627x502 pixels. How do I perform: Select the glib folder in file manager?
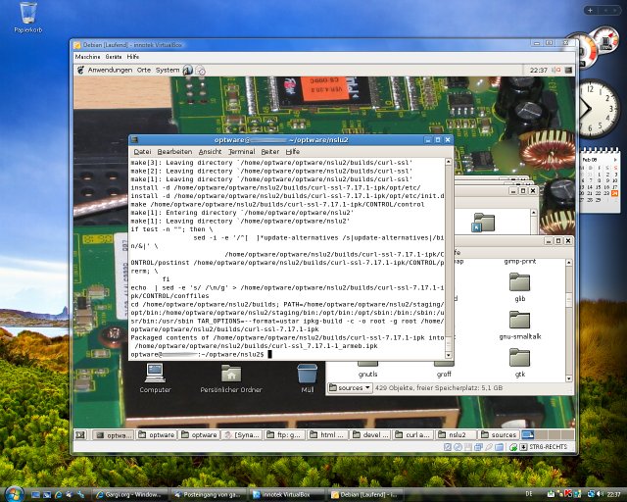(x=519, y=281)
